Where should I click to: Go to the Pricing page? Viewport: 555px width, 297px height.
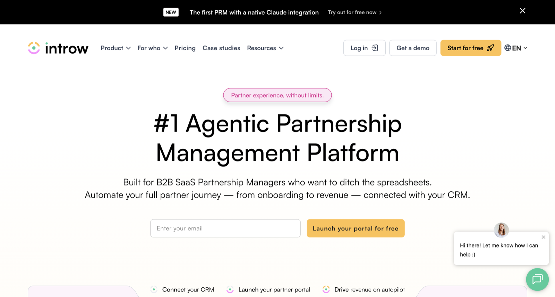(x=185, y=48)
